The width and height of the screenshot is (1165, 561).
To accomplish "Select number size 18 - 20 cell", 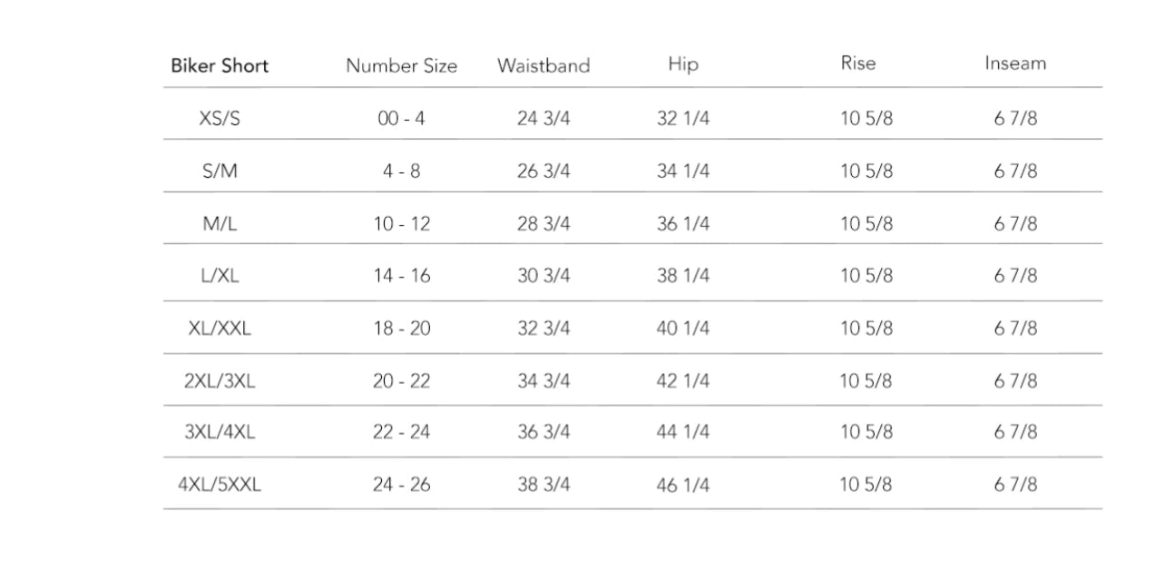I will click(x=401, y=328).
